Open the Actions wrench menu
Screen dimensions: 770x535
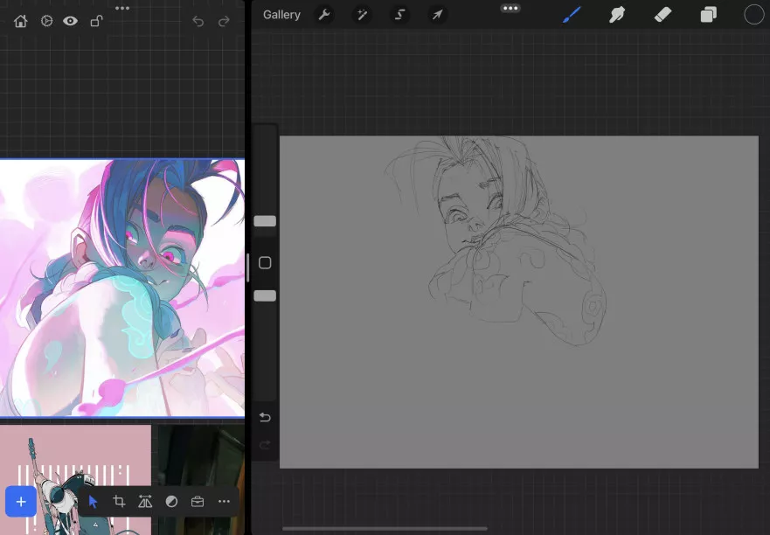(x=324, y=15)
